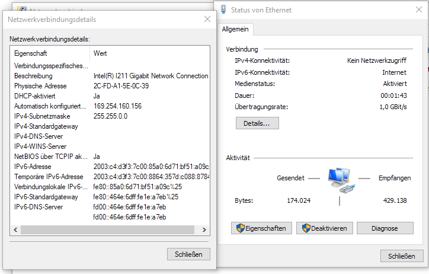Open the Details... button

257,123
